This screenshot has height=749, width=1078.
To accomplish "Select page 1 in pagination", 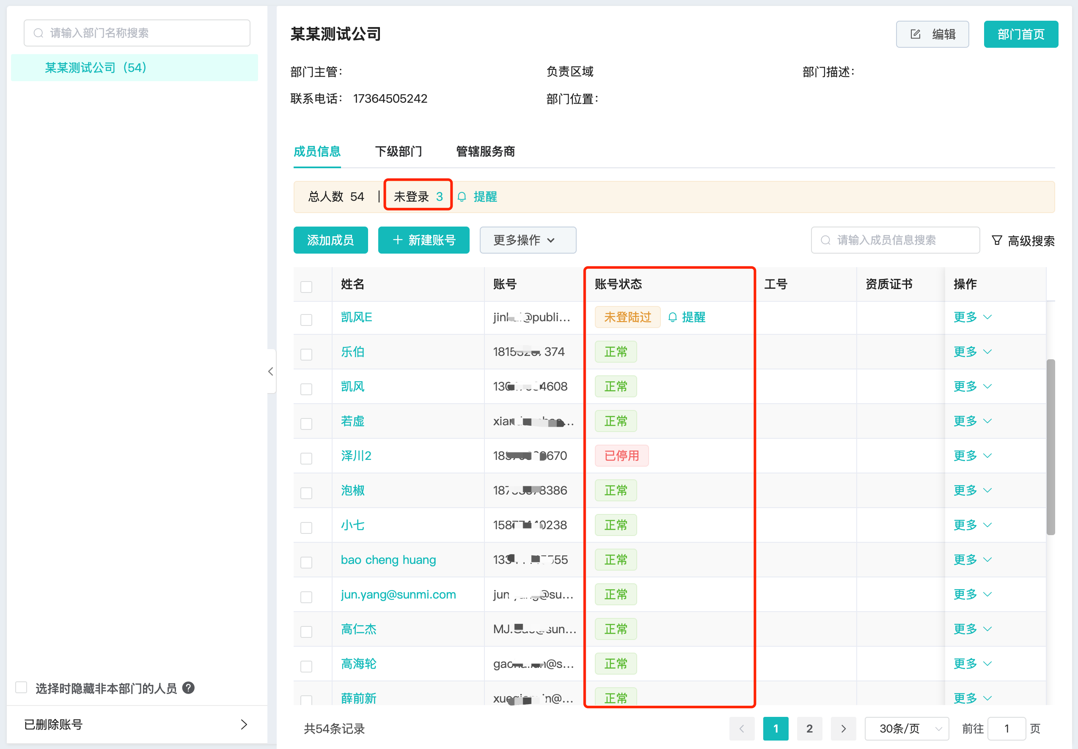I will pos(775,728).
